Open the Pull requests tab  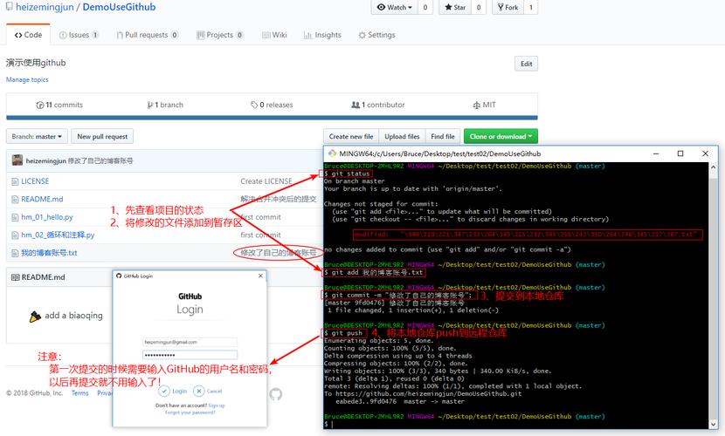(x=147, y=35)
